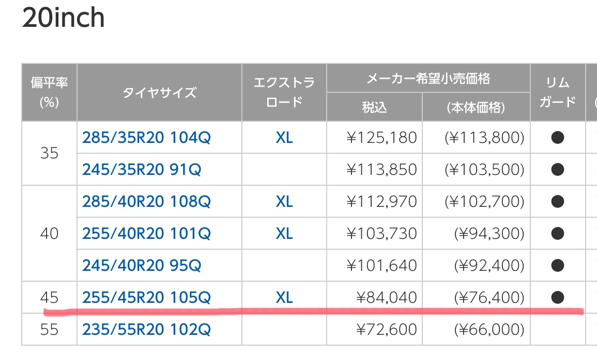Open the 285/35R20 104Q tire size link

click(146, 138)
